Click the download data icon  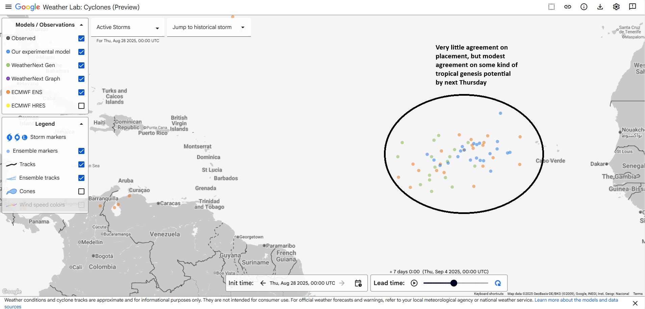click(x=600, y=7)
